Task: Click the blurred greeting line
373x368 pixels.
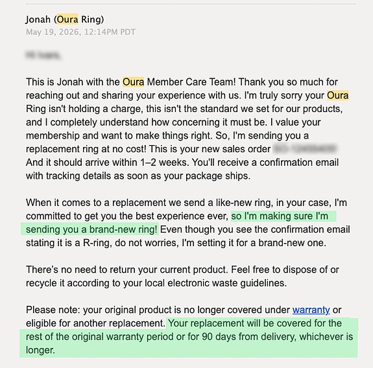Action: 43,55
